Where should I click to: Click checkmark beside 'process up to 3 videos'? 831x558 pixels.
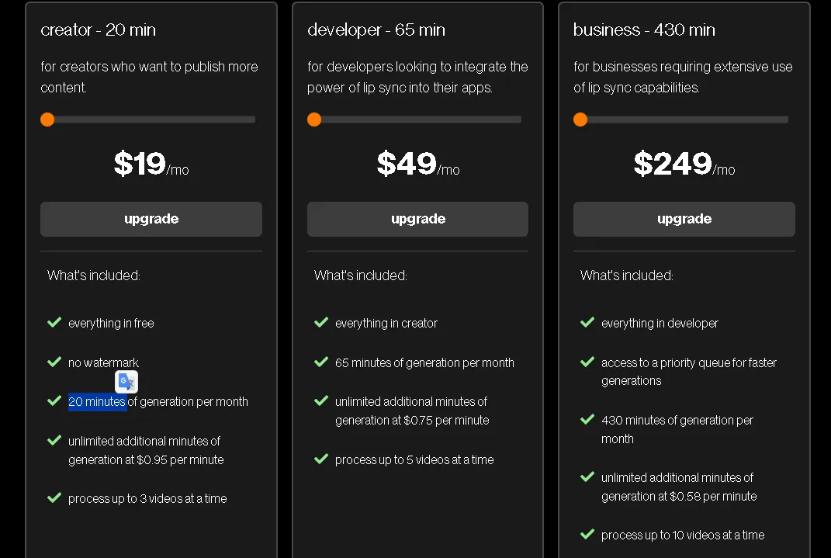54,497
